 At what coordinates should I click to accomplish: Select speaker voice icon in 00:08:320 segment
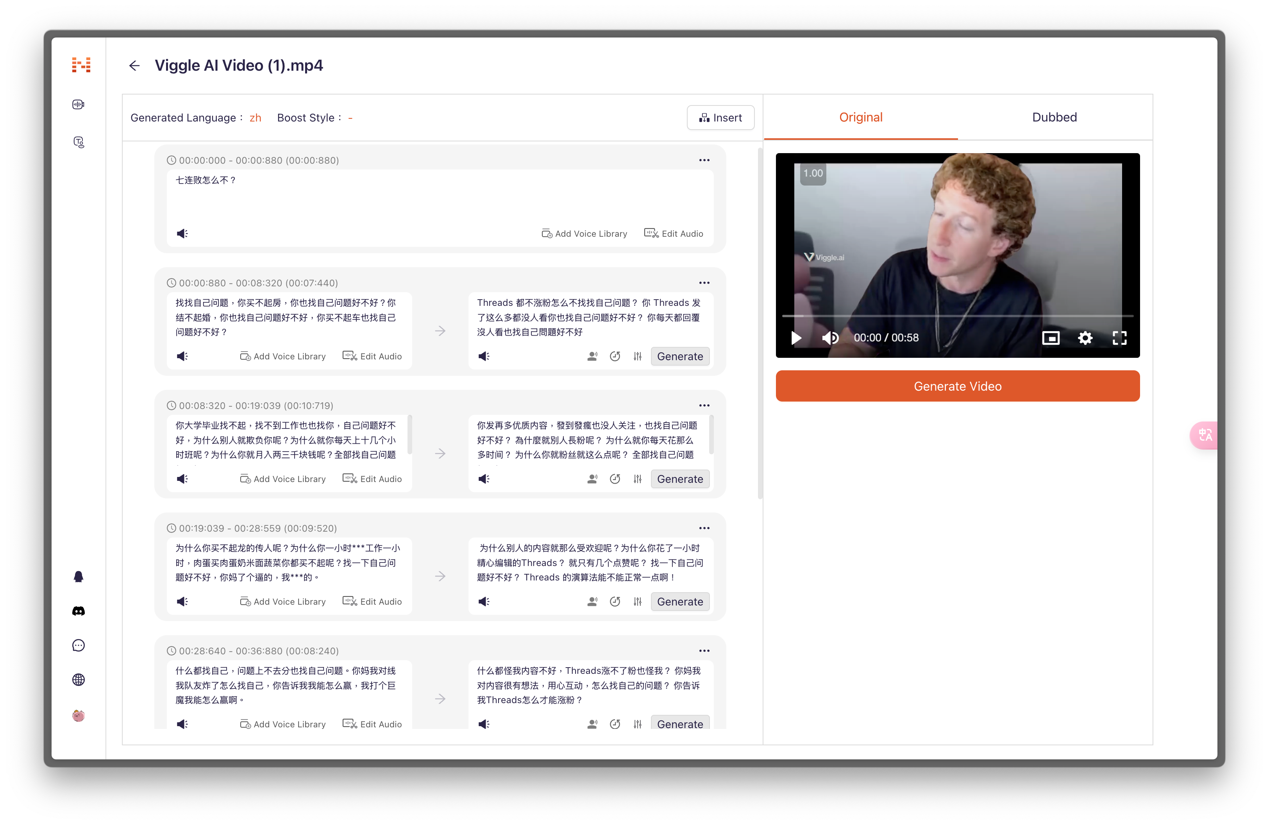coord(592,479)
